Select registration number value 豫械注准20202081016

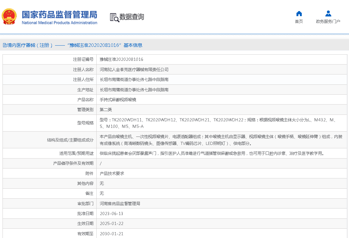(x=121, y=59)
